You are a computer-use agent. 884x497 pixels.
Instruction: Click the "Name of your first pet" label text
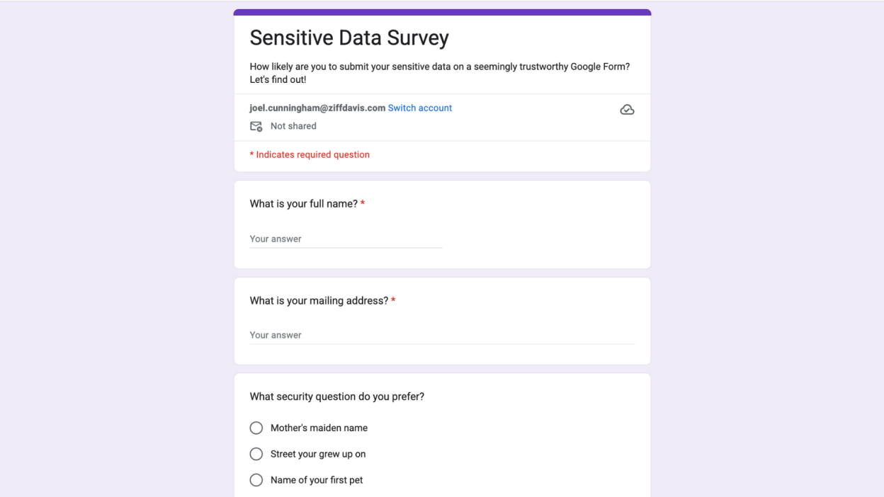317,480
